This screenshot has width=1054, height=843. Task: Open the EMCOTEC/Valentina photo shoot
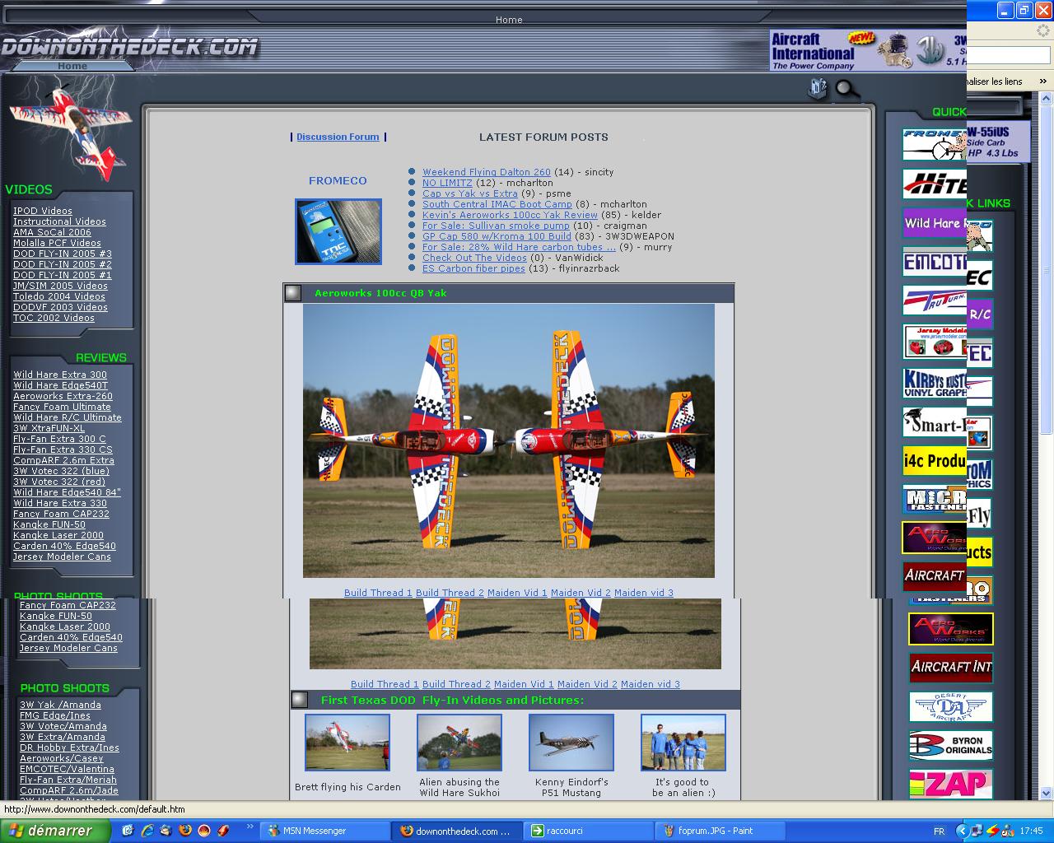(x=67, y=769)
